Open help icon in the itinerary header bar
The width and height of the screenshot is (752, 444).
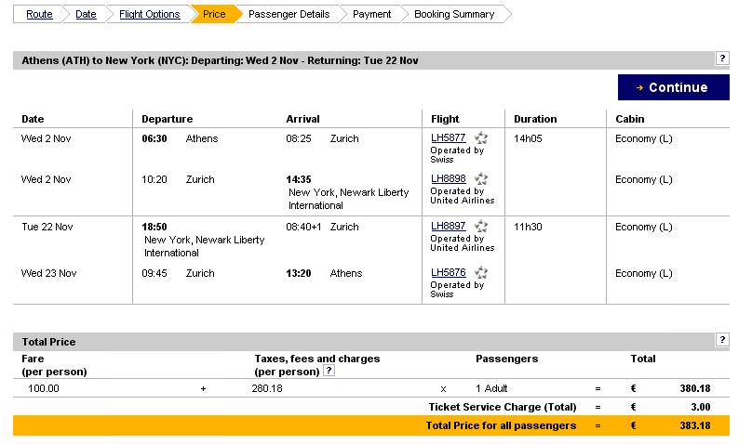coord(722,59)
